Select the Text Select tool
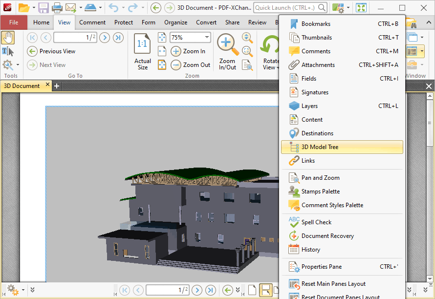The width and height of the screenshot is (435, 299). pyautogui.click(x=8, y=51)
